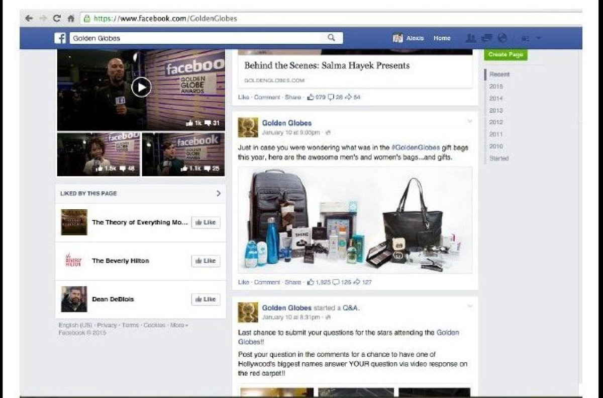The width and height of the screenshot is (603, 398).
Task: Click the Dean DeBlois page name
Action: coord(113,299)
